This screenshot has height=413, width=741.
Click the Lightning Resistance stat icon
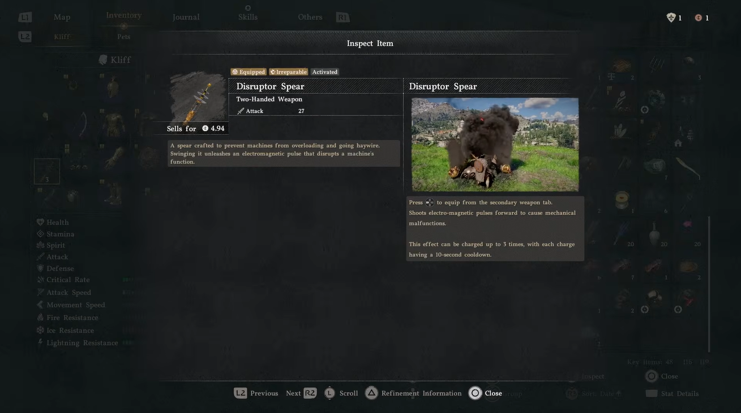(x=40, y=342)
